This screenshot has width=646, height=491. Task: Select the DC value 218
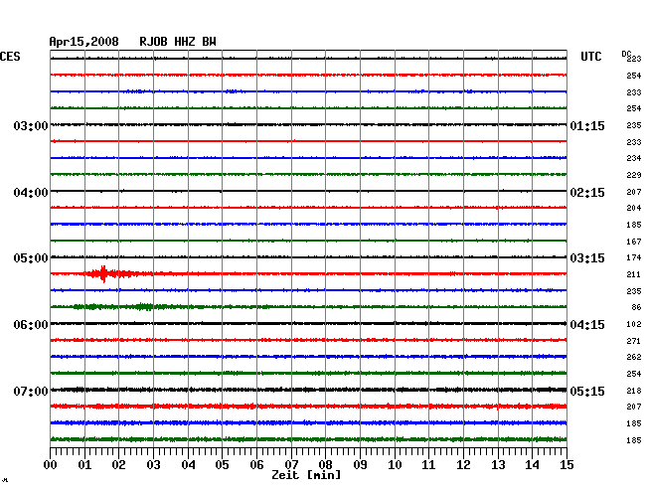(634, 391)
